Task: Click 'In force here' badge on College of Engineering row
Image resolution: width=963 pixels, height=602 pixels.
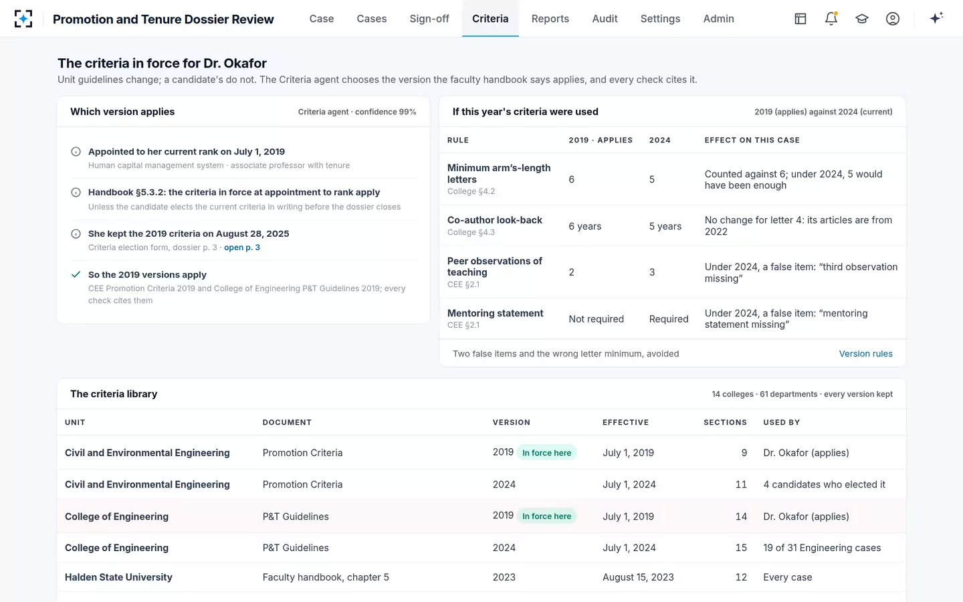Action: [546, 516]
